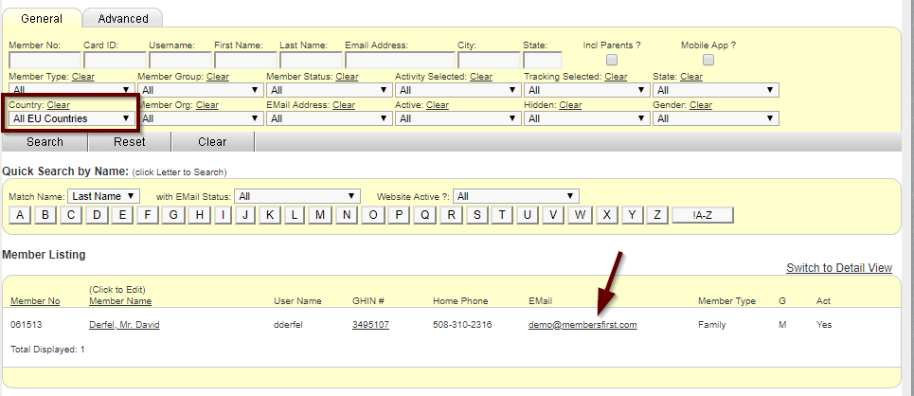
Task: Click the Member No input field
Action: [x=45, y=60]
